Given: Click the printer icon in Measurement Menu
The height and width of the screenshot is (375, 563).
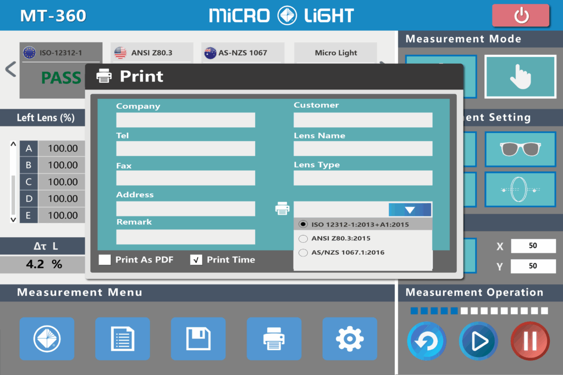Looking at the screenshot, I should click(x=274, y=339).
